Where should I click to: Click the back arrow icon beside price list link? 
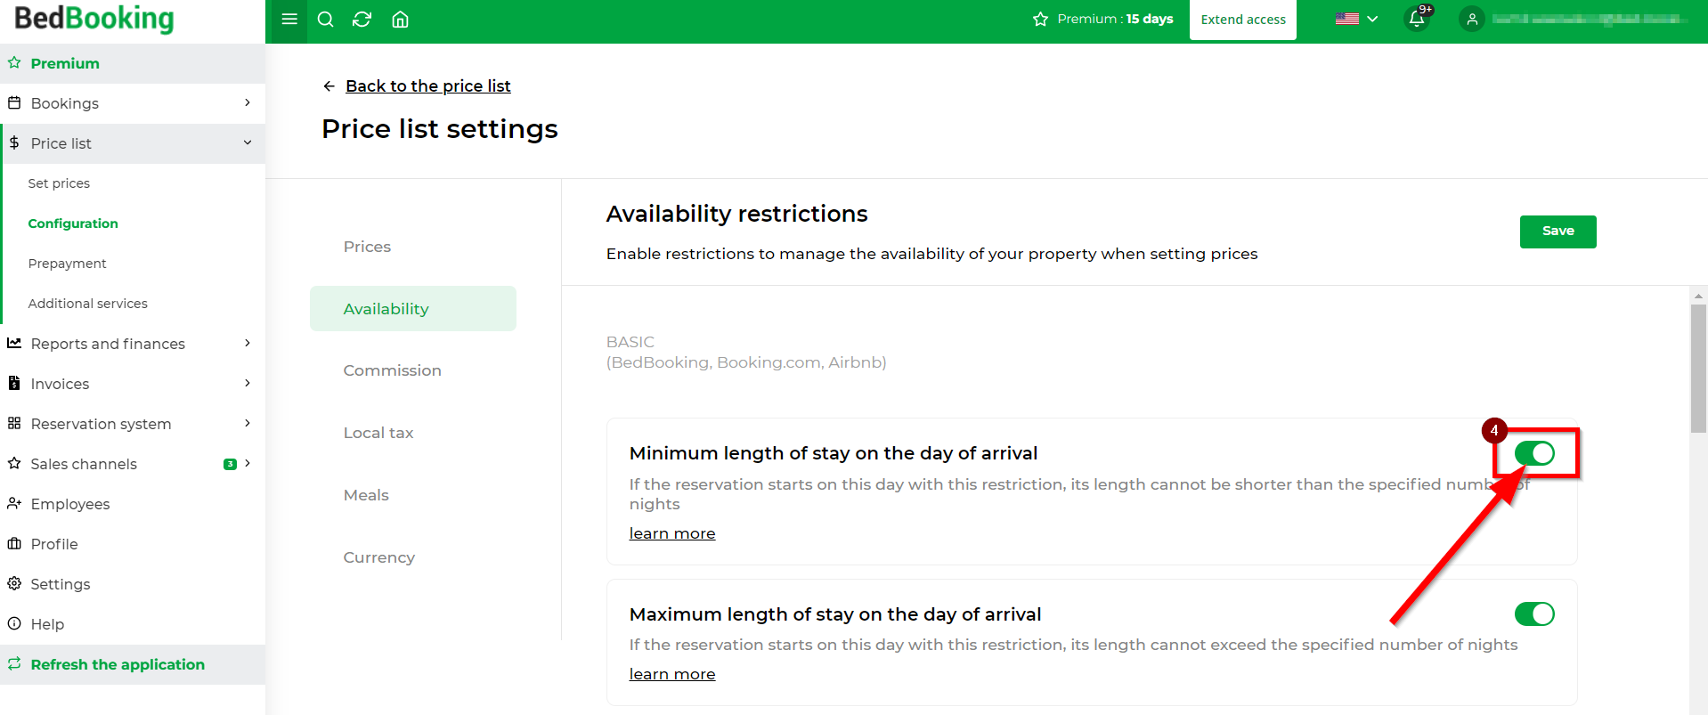(x=329, y=86)
